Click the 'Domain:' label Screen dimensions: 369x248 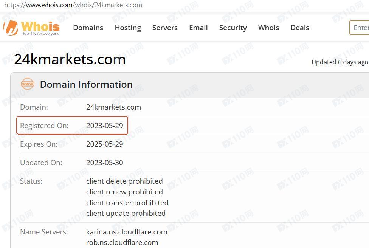[34, 107]
